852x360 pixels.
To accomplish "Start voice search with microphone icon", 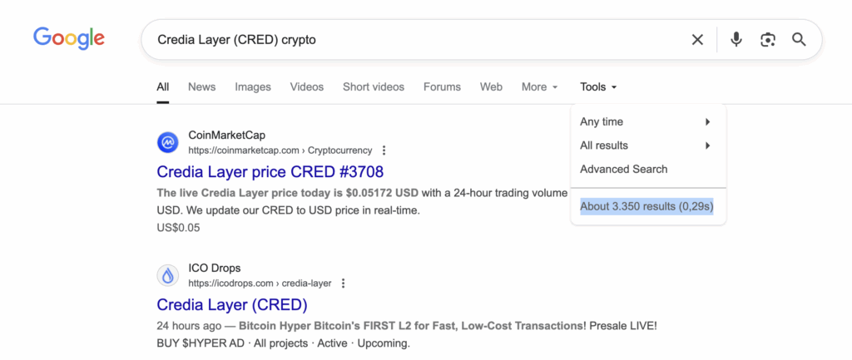I will (x=736, y=39).
